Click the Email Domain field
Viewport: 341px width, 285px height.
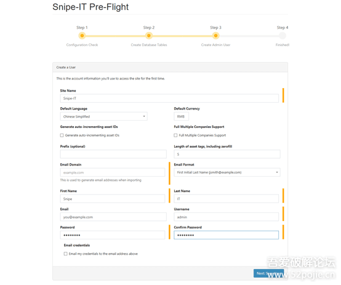[x=113, y=172]
